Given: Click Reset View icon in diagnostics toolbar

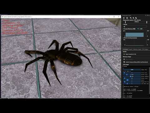Looking at the screenshot, I should click(136, 18).
